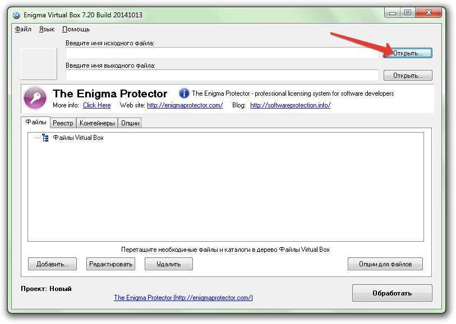Browse for output file with lower Открыть button
This screenshot has width=456, height=324.
pyautogui.click(x=408, y=76)
